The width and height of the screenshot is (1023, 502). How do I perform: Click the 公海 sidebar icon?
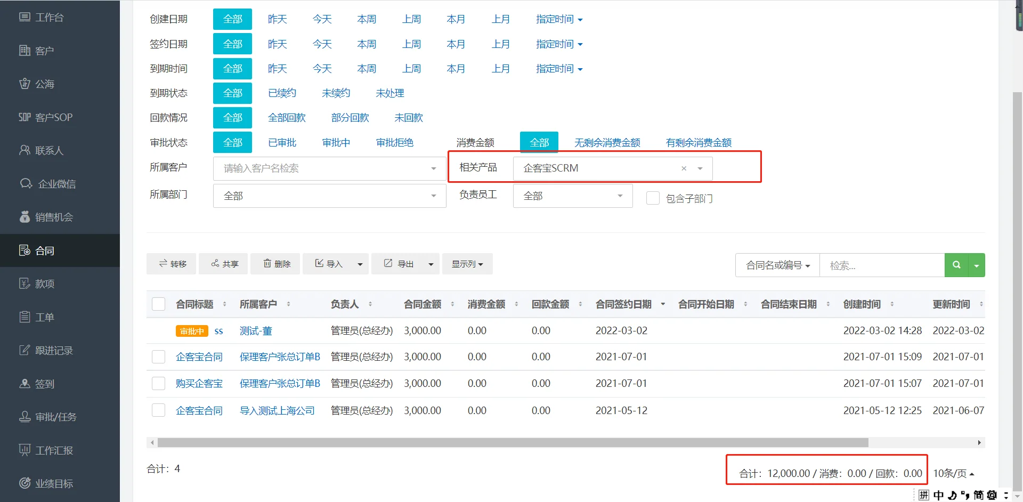pos(25,84)
